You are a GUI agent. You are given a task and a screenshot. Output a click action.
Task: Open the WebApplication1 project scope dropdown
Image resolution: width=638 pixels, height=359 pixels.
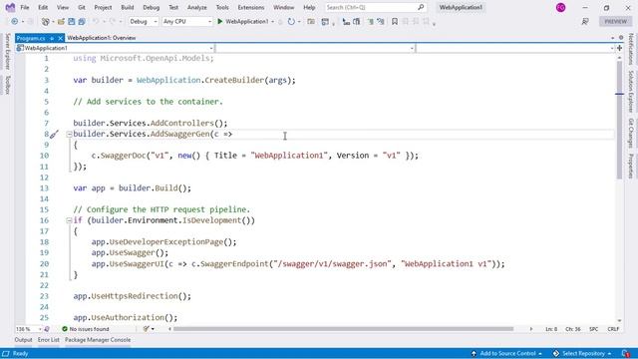(x=115, y=48)
